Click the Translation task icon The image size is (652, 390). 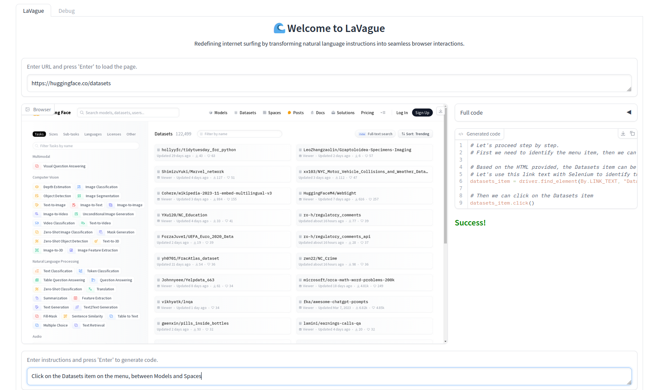[90, 289]
